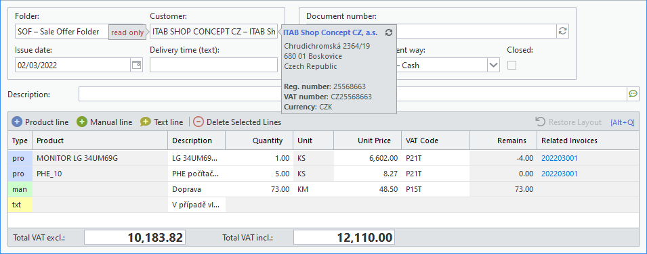
Task: Refresh the document number field
Action: coord(562,31)
